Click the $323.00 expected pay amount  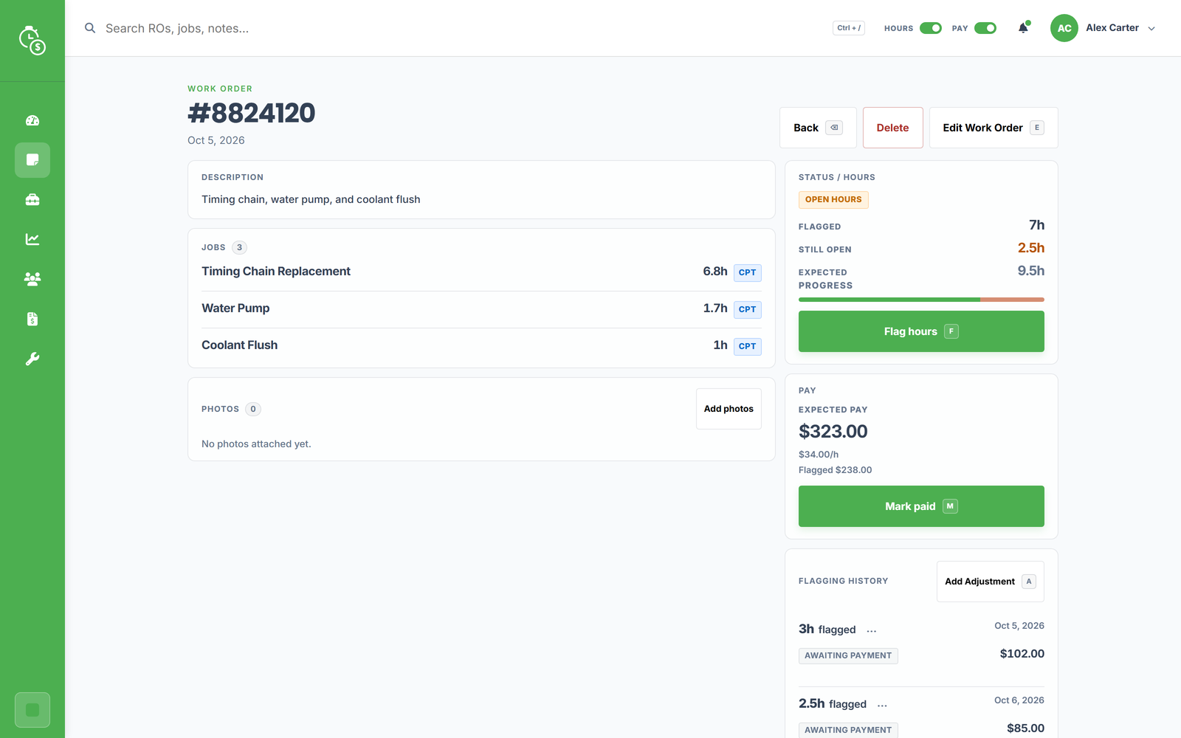coord(833,431)
